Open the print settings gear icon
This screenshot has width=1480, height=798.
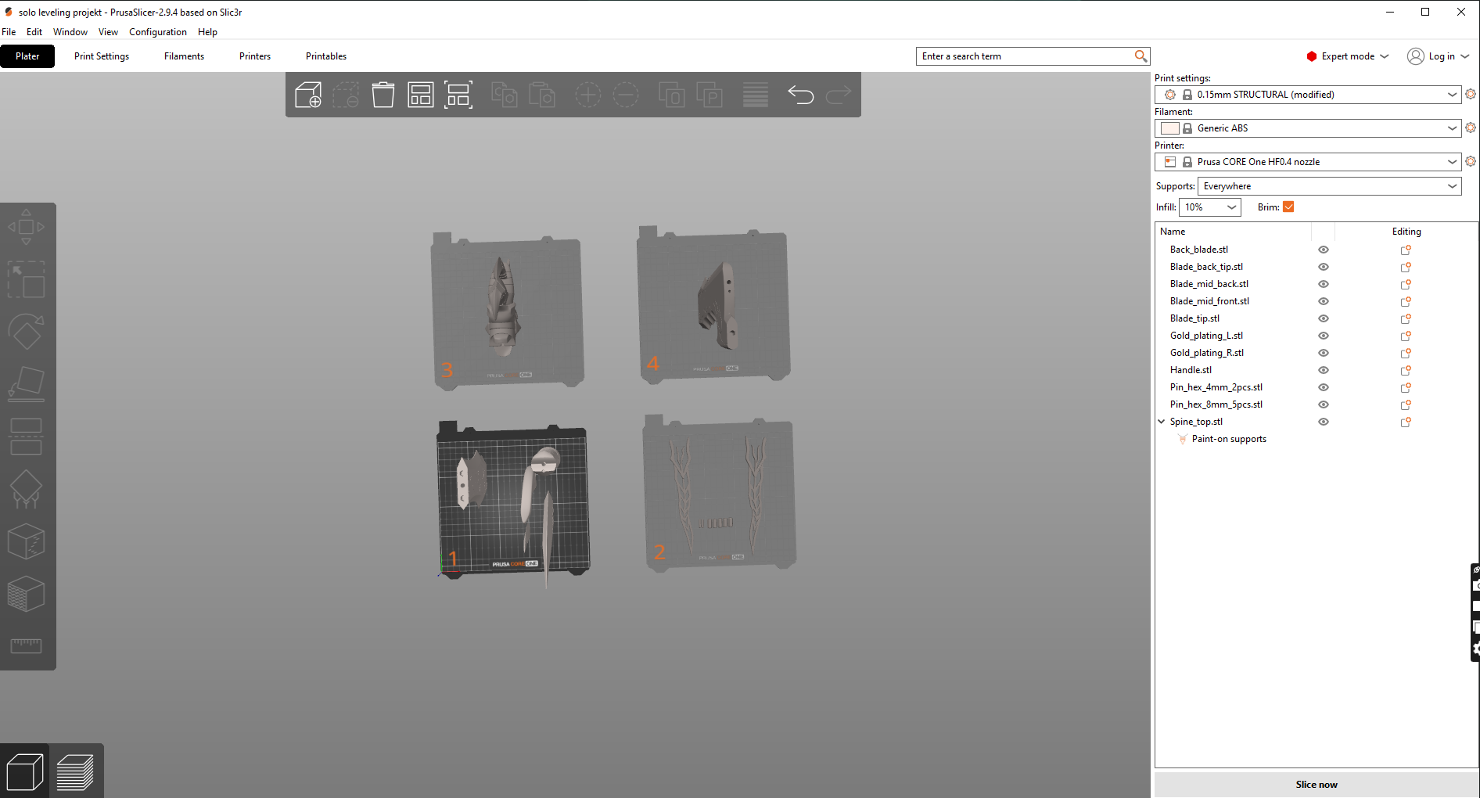click(x=1471, y=94)
